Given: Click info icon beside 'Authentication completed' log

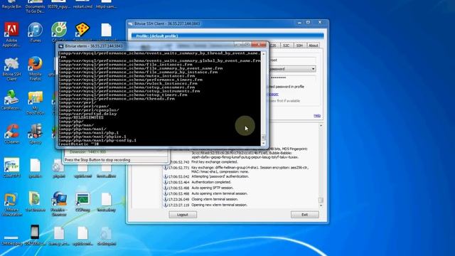Looking at the screenshot, I should pyautogui.click(x=166, y=182).
